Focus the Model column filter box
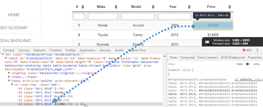Viewport: 263px width, 107px height. 138,16
